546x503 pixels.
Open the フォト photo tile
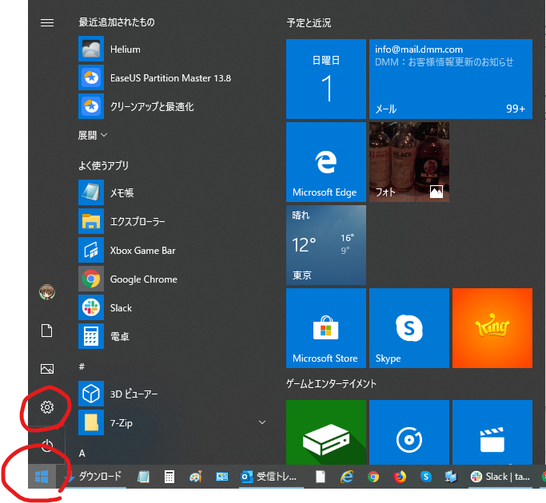pos(409,162)
